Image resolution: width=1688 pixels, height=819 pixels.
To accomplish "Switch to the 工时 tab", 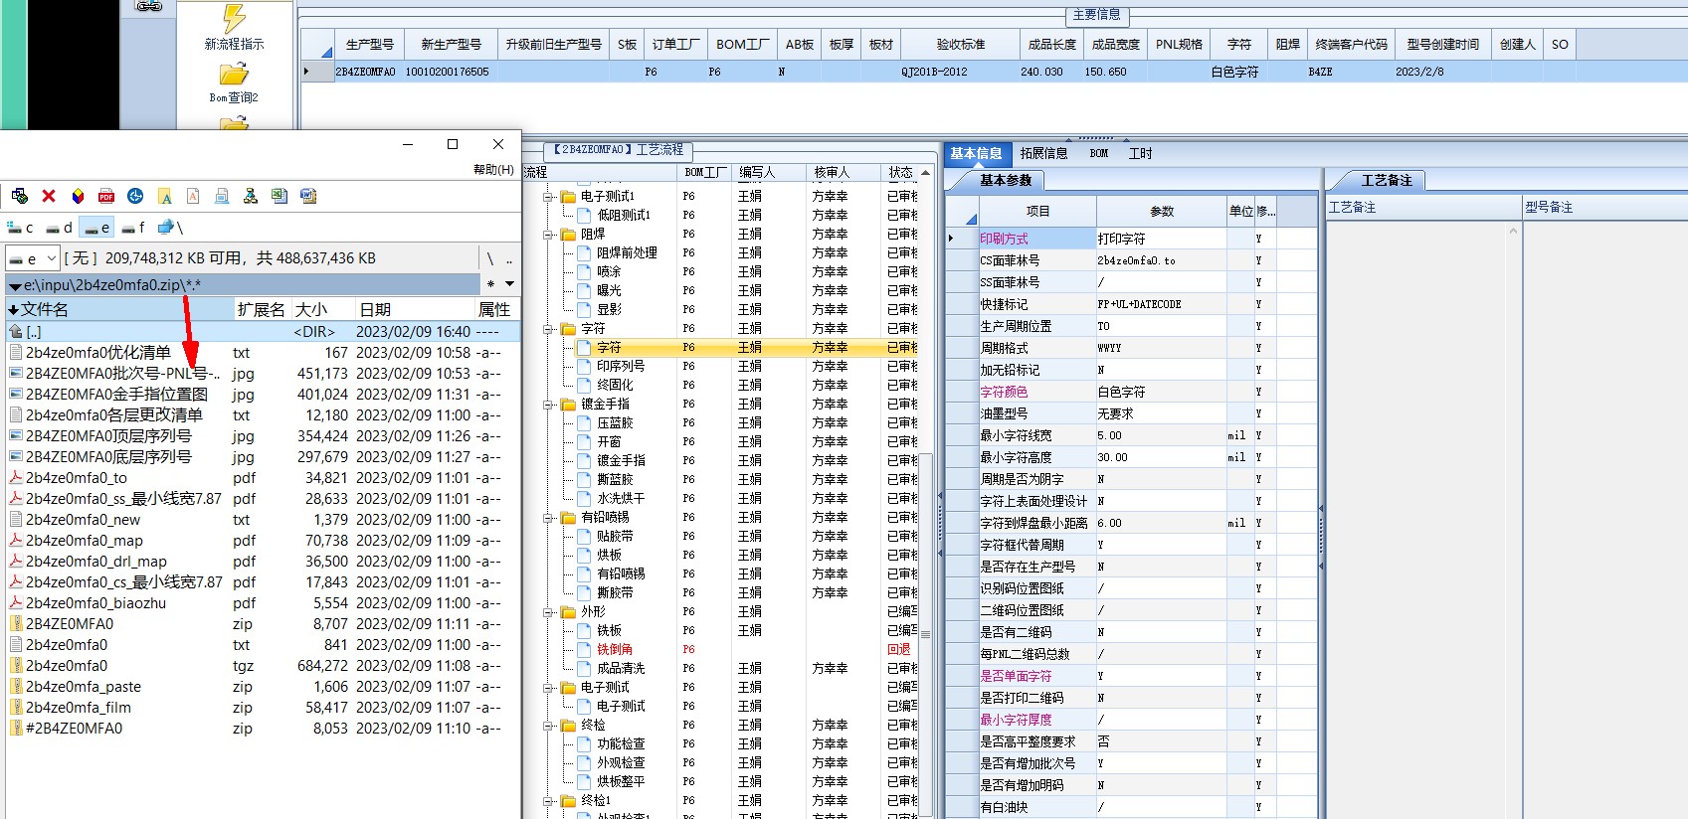I will click(x=1140, y=153).
